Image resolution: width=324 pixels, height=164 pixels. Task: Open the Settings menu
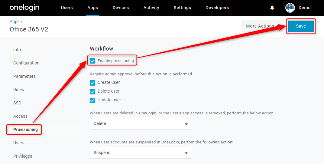click(x=182, y=8)
